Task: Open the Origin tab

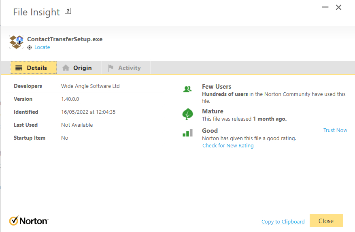Action: point(79,68)
